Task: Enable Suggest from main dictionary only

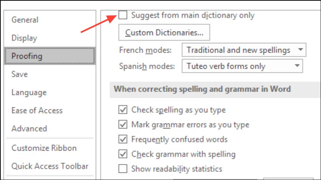Action: 123,15
